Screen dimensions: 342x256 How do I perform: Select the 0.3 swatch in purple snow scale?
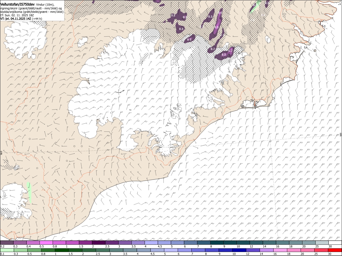(20, 243)
